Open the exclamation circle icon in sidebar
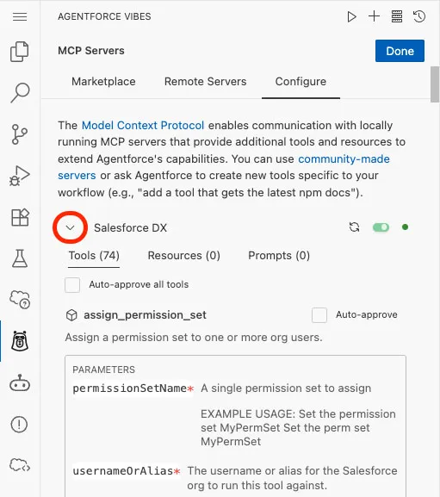The width and height of the screenshot is (440, 497). (x=19, y=424)
